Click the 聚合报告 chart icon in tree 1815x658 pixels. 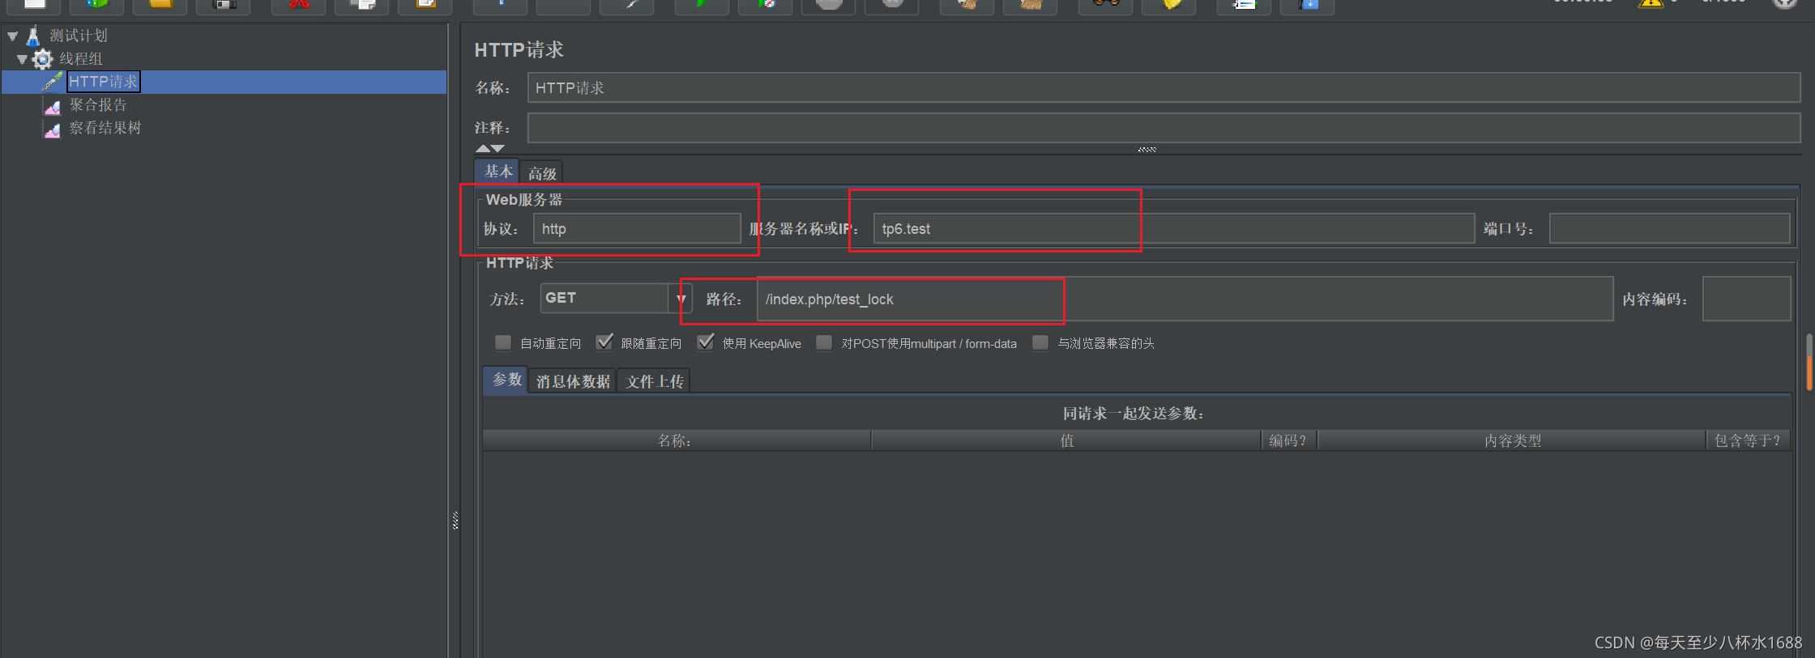pos(53,106)
